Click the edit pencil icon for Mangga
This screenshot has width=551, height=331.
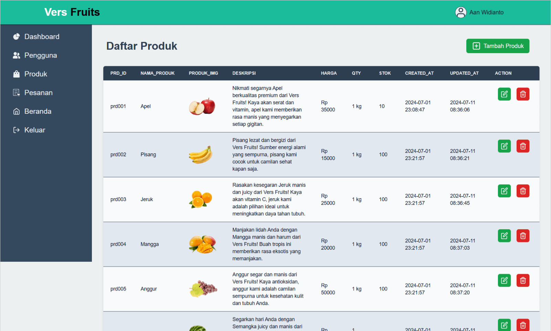(x=504, y=235)
